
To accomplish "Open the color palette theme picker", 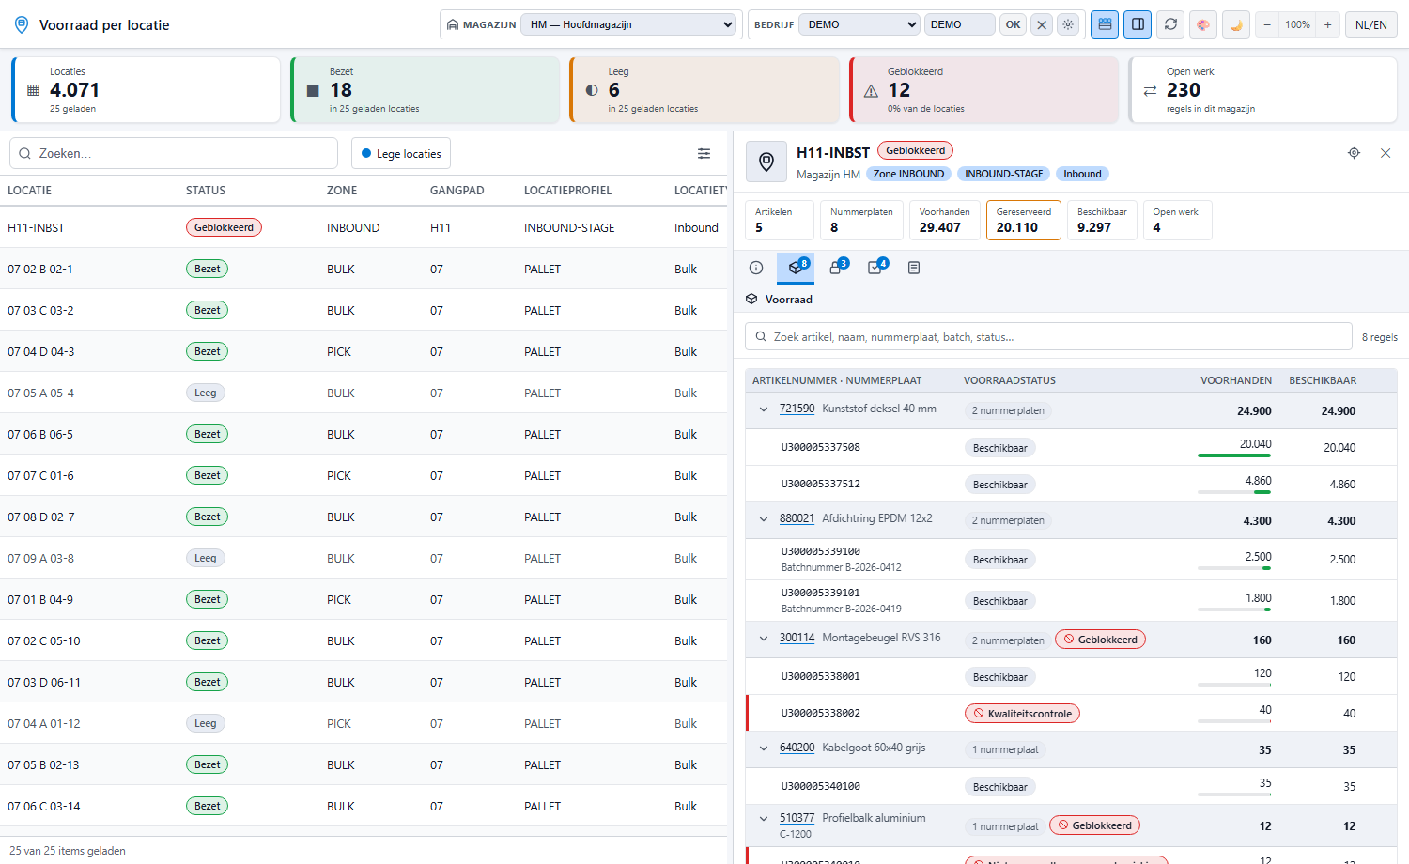I will click(x=1203, y=24).
